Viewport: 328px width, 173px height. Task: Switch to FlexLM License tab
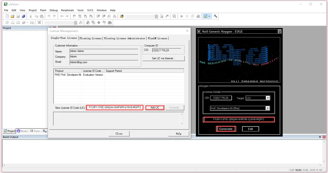[x=158, y=38]
